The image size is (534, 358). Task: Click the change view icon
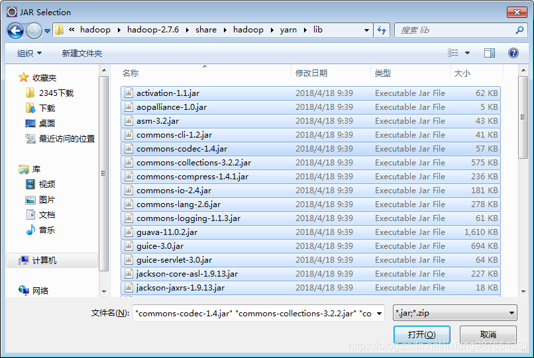453,53
